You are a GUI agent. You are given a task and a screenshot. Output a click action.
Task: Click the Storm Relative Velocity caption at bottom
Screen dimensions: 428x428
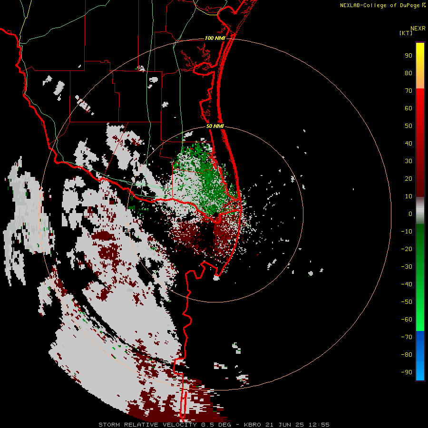click(x=214, y=425)
